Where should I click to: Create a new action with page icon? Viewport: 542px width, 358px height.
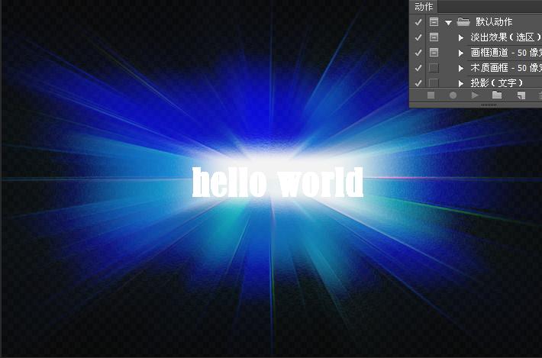(521, 95)
